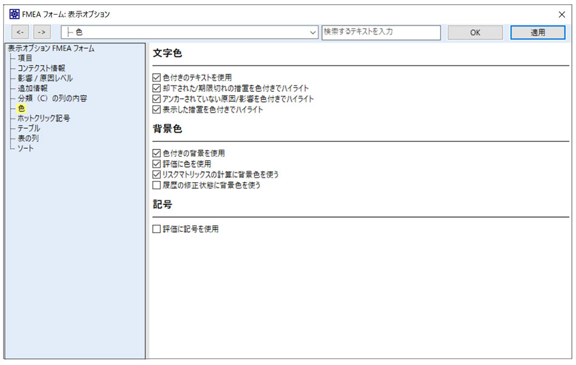Screen dimensions: 576x365
Task: Close the display options dialog
Action: point(561,15)
